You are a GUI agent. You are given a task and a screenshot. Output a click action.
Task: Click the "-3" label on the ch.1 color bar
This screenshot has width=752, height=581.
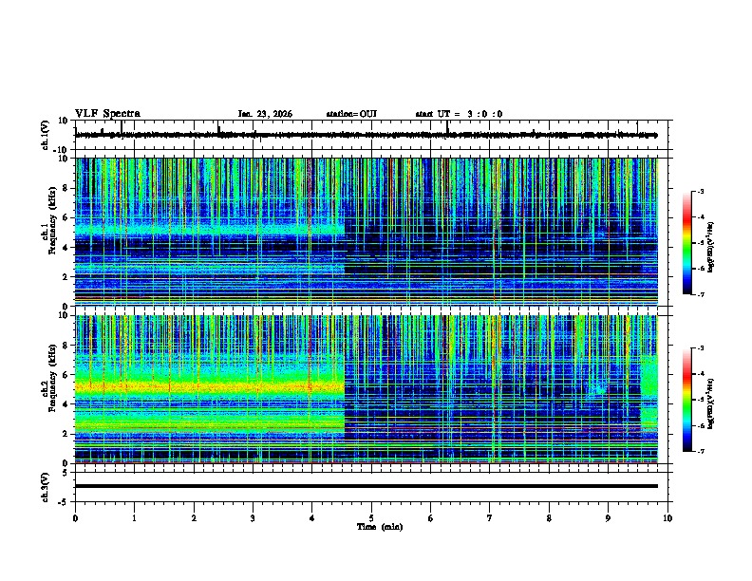click(x=701, y=192)
